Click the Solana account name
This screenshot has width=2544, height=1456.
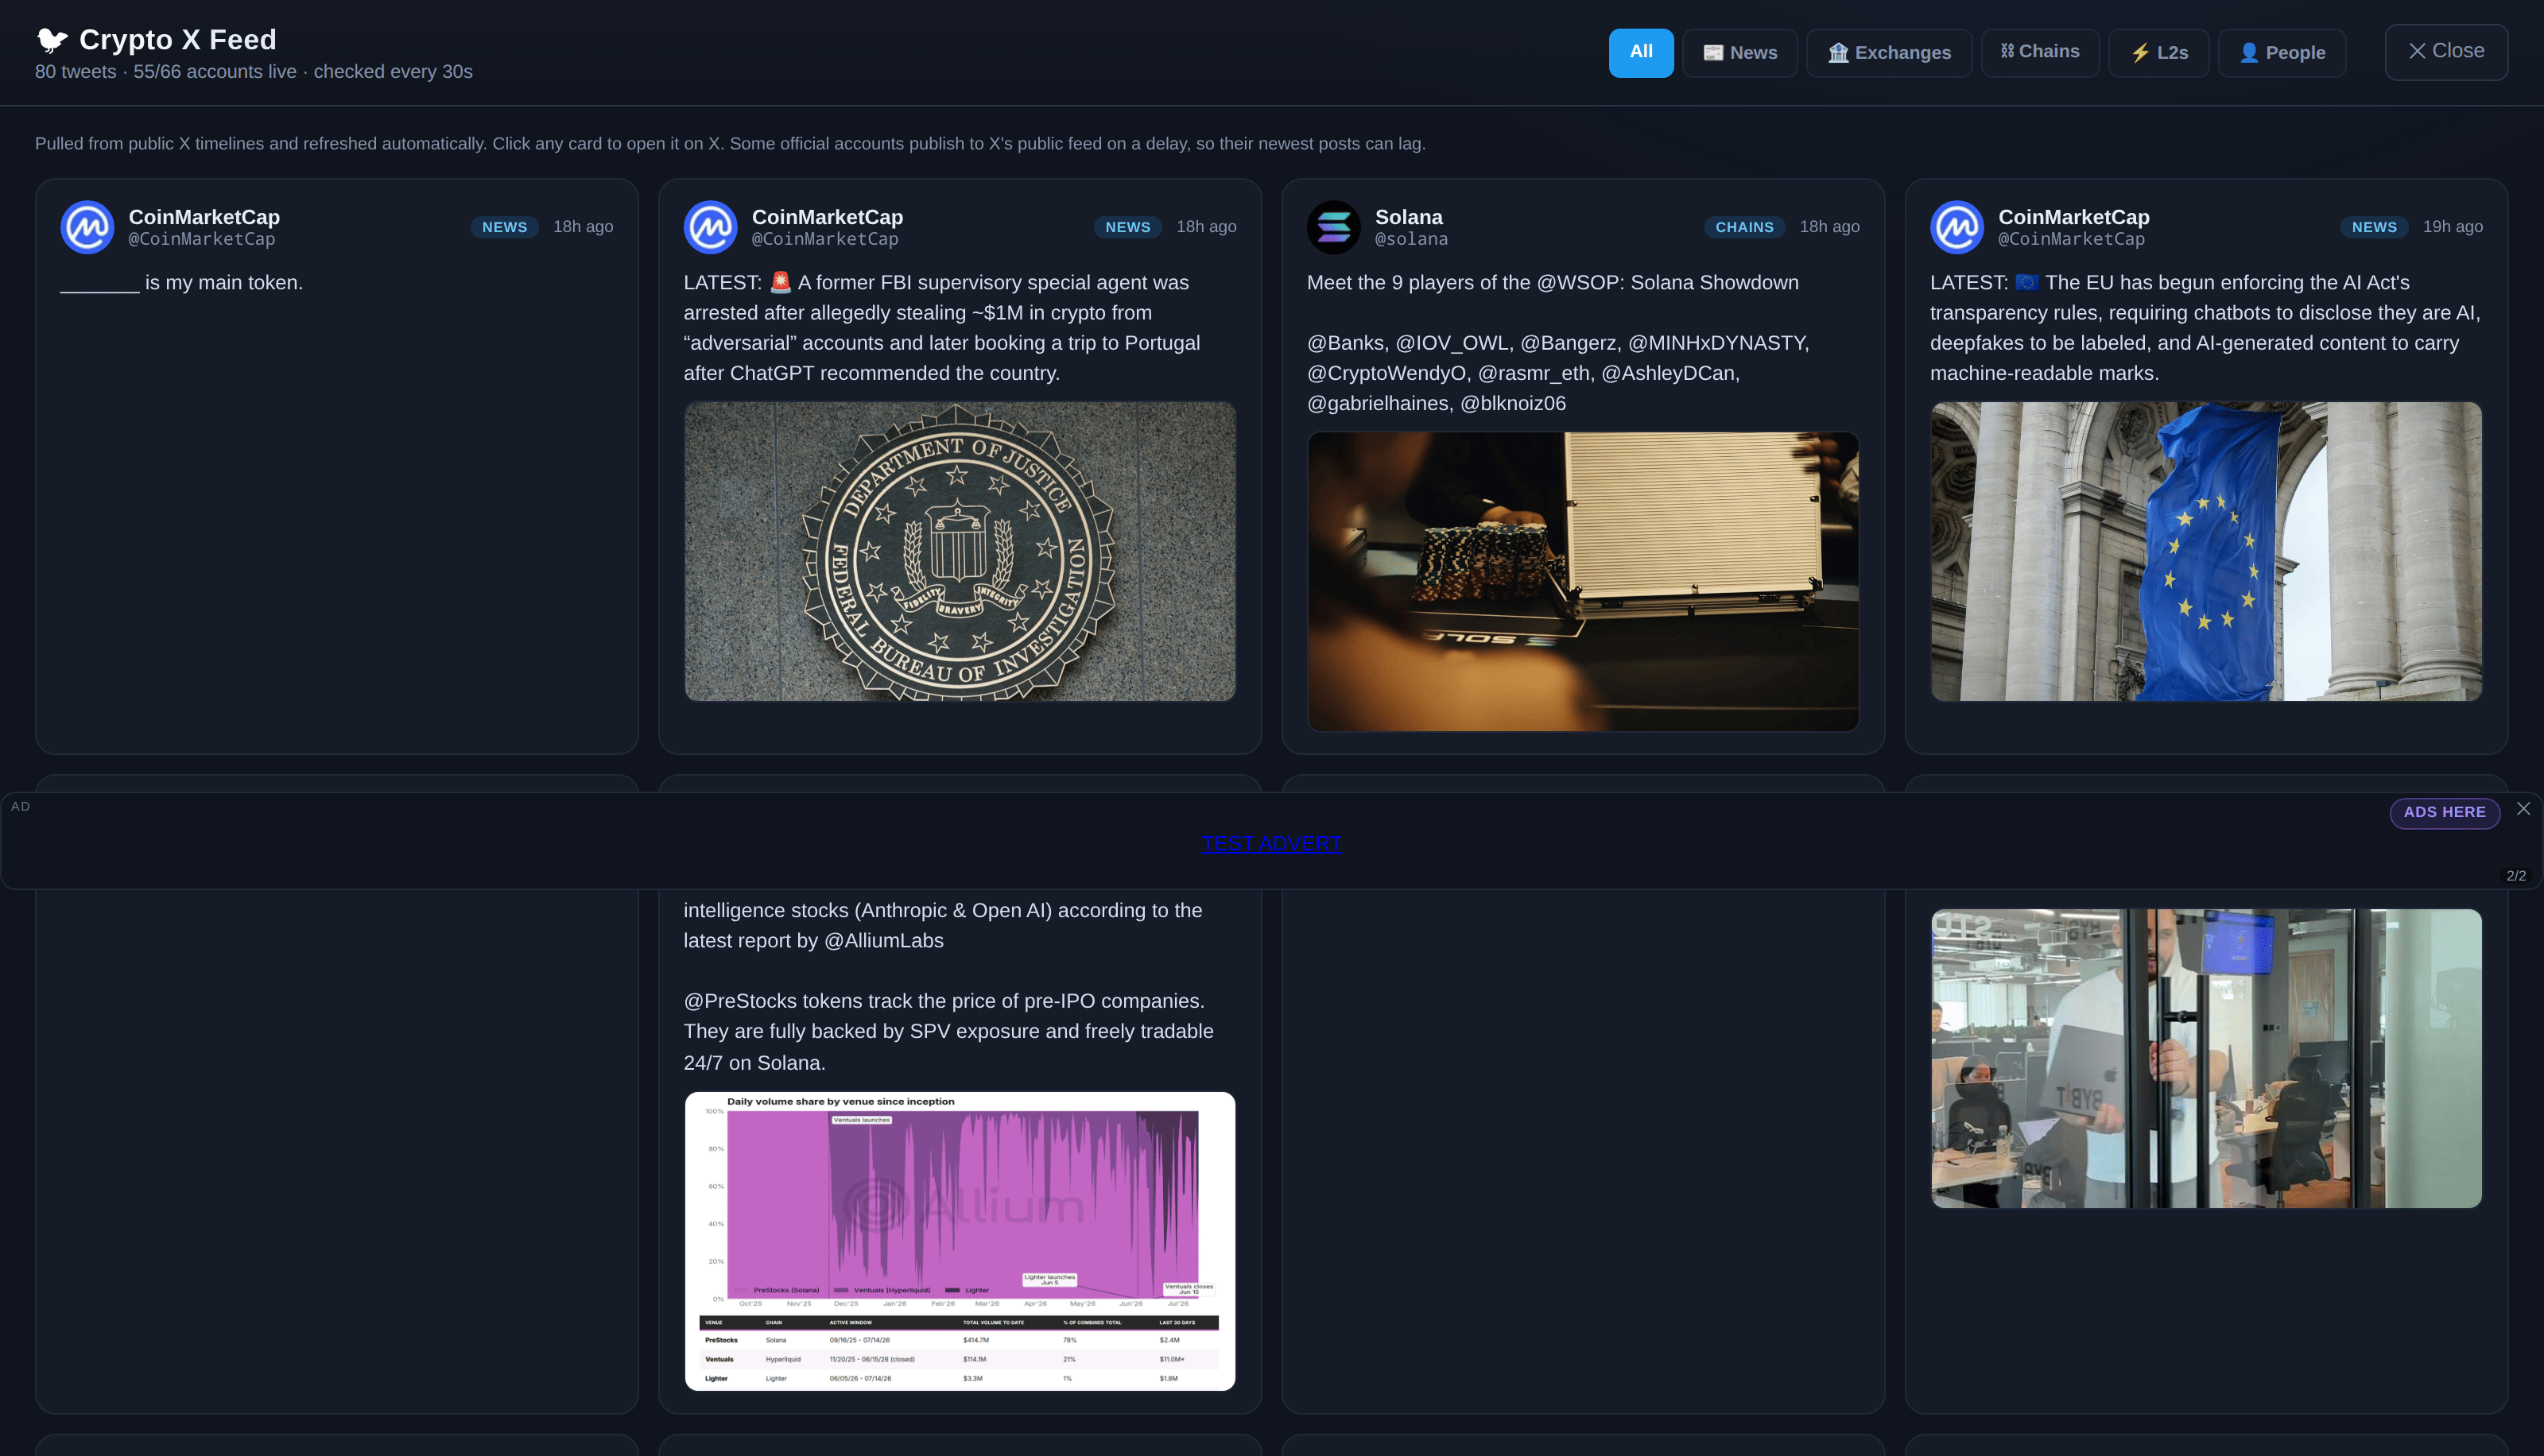click(x=1408, y=217)
